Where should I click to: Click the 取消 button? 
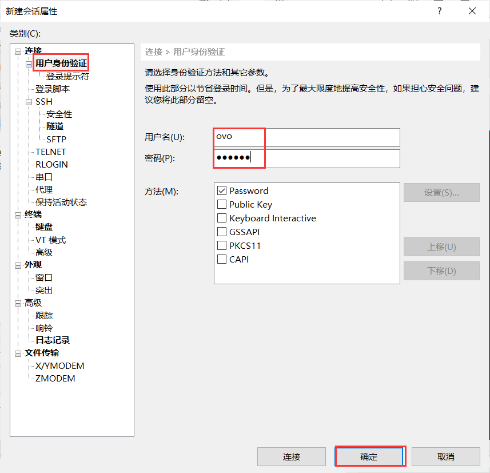click(x=446, y=457)
